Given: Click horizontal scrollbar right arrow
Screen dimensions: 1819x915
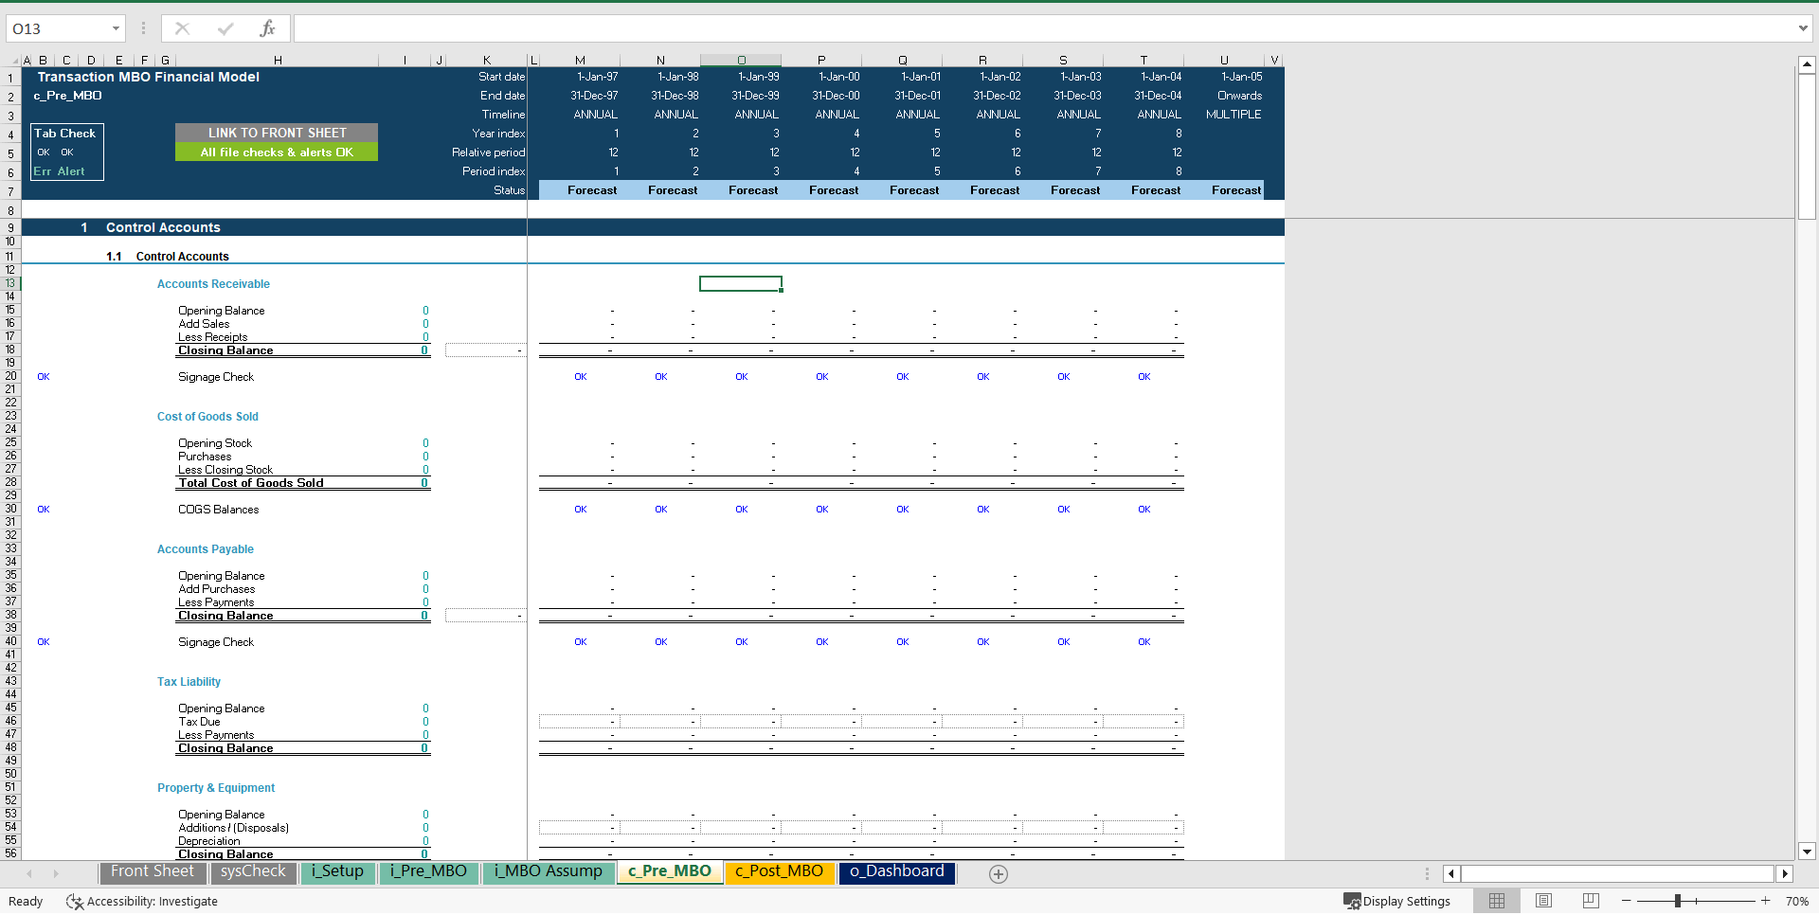Looking at the screenshot, I should [x=1785, y=874].
